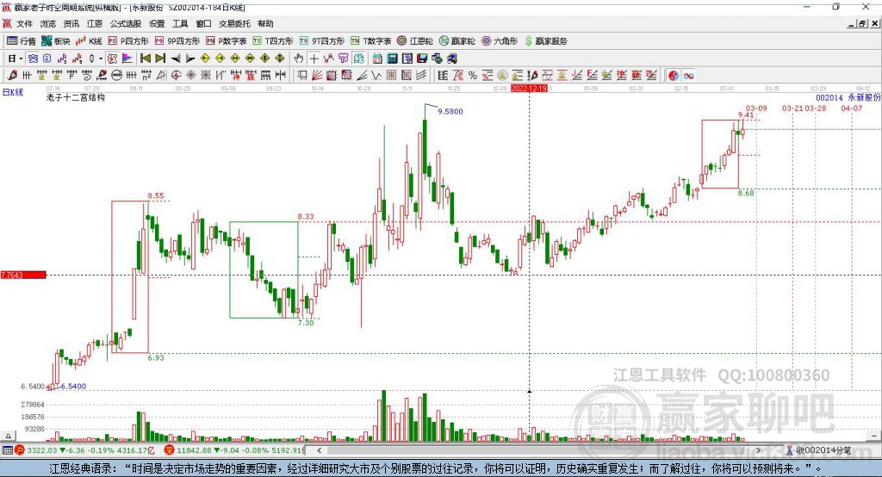The width and height of the screenshot is (882, 477).
Task: Open 赢家服务 with the dollar sign icon
Action: point(545,41)
